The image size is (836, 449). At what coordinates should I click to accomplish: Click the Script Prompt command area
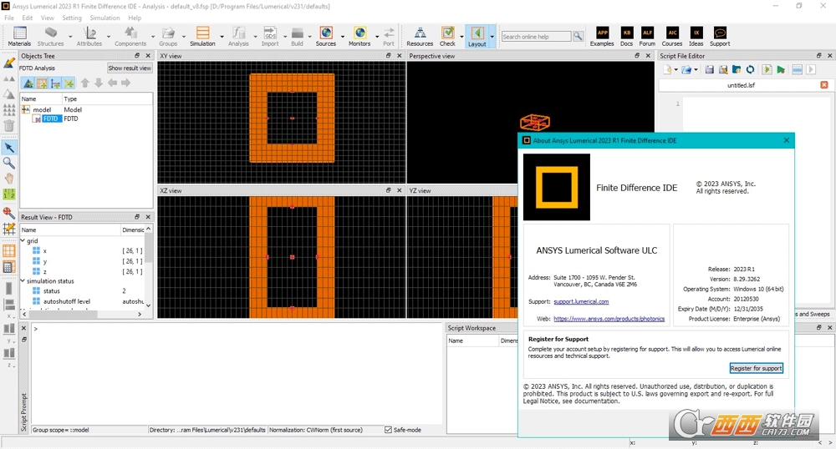pos(237,374)
